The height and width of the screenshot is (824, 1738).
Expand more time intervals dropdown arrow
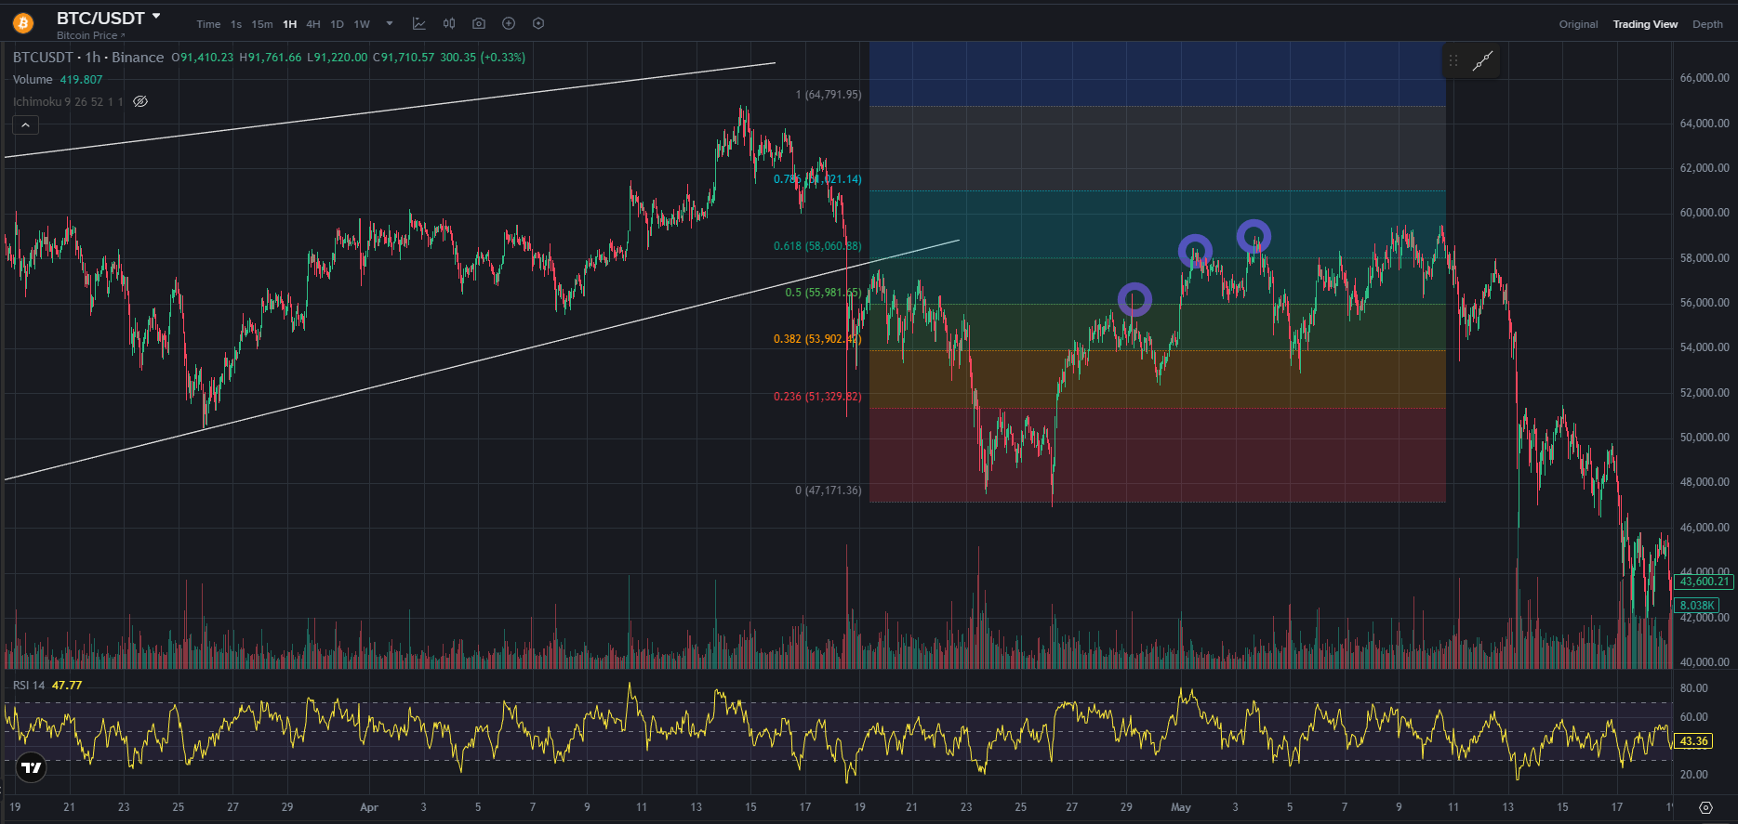tap(390, 24)
